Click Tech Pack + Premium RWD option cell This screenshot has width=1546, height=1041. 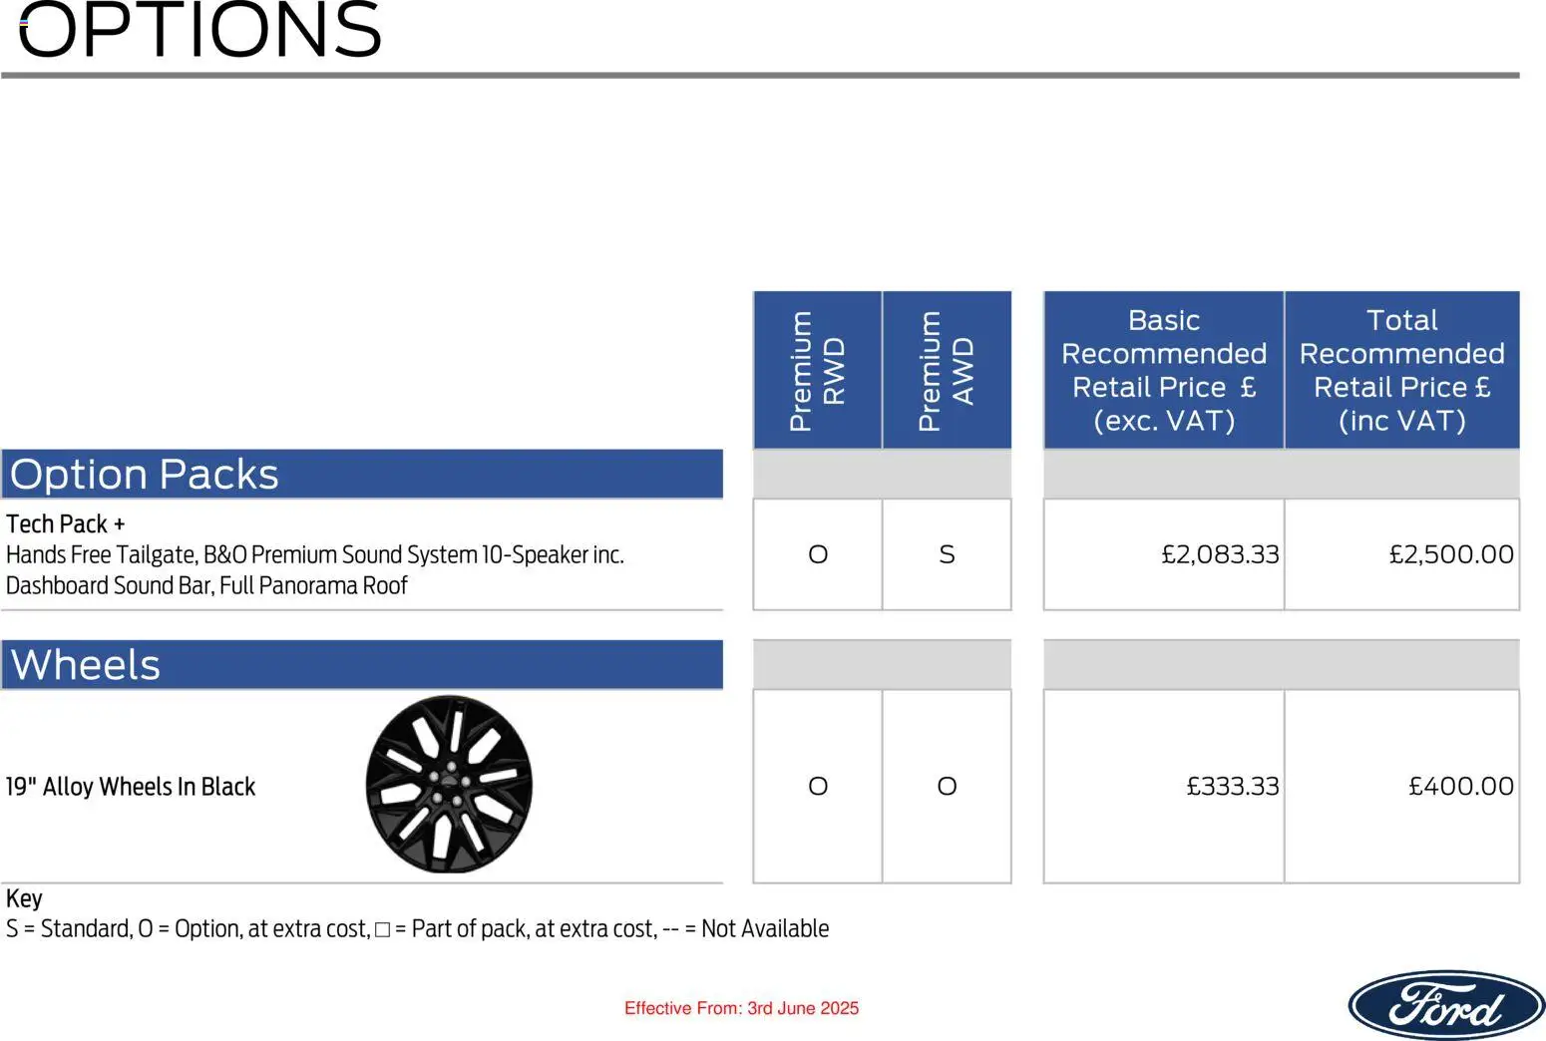[818, 554]
